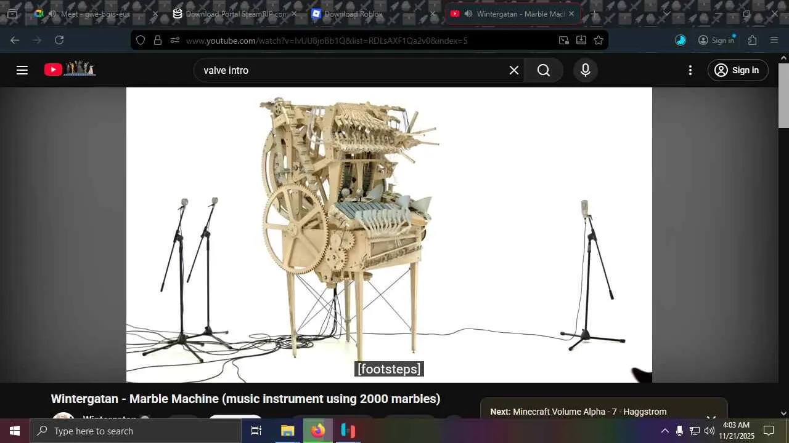789x443 pixels.
Task: Close the Download Roblox tab
Action: coord(433,14)
